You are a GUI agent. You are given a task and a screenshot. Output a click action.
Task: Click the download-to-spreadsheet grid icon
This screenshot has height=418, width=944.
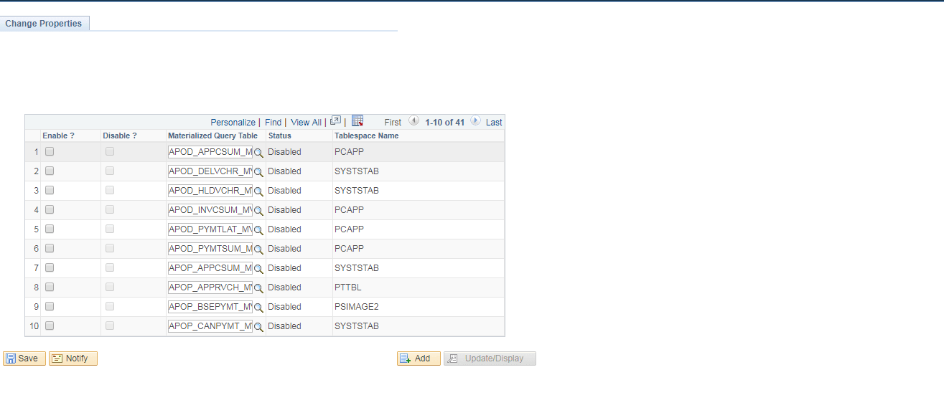[357, 121]
